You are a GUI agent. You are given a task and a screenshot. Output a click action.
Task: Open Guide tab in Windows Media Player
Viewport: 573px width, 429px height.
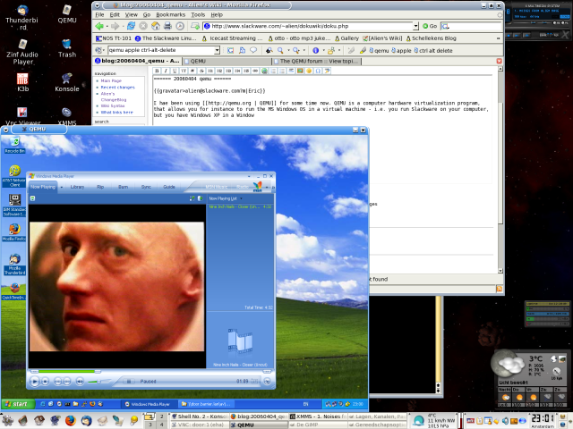tap(169, 187)
